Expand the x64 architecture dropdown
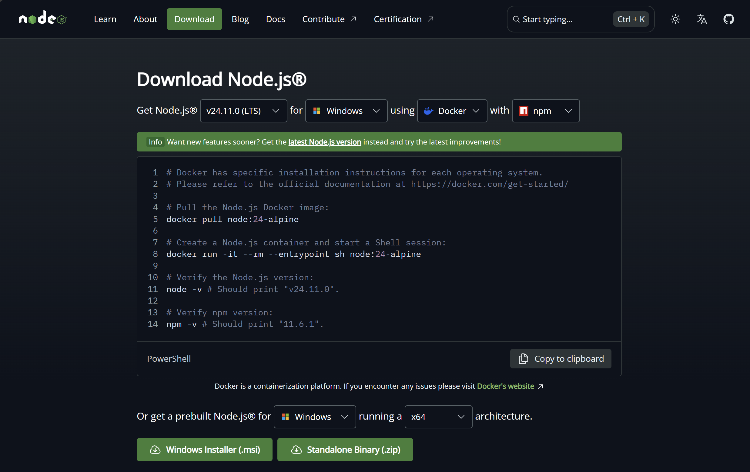750x472 pixels. click(438, 417)
